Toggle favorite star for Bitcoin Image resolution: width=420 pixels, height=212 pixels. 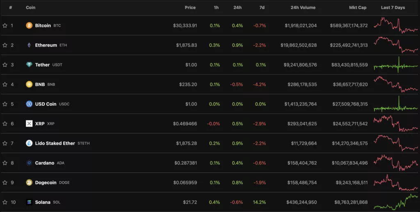pos(5,25)
